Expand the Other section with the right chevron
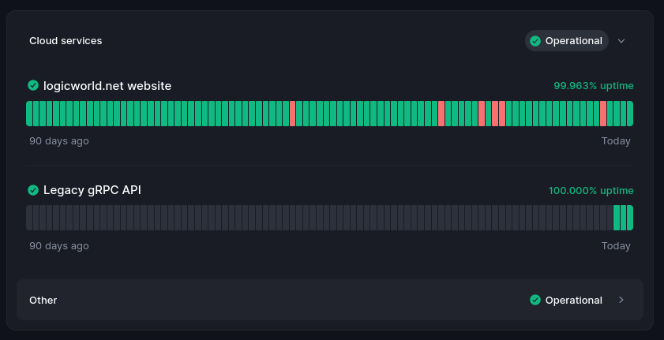Image resolution: width=664 pixels, height=340 pixels. 621,300
